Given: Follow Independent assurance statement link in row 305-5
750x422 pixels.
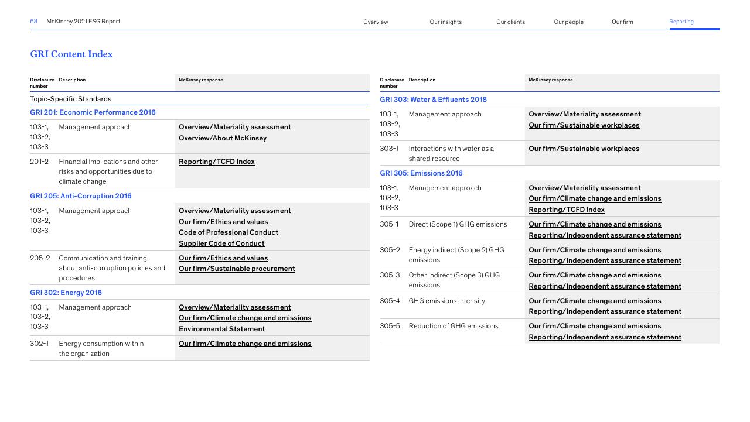Looking at the screenshot, I should pyautogui.click(x=605, y=337).
